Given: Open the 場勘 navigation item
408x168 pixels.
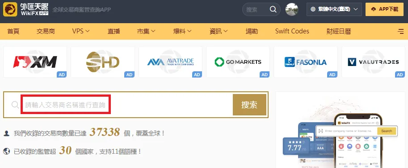Looking at the screenshot, I should (x=252, y=31).
